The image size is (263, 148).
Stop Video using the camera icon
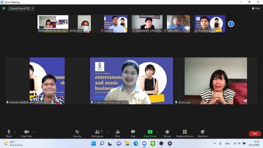[x=27, y=133]
